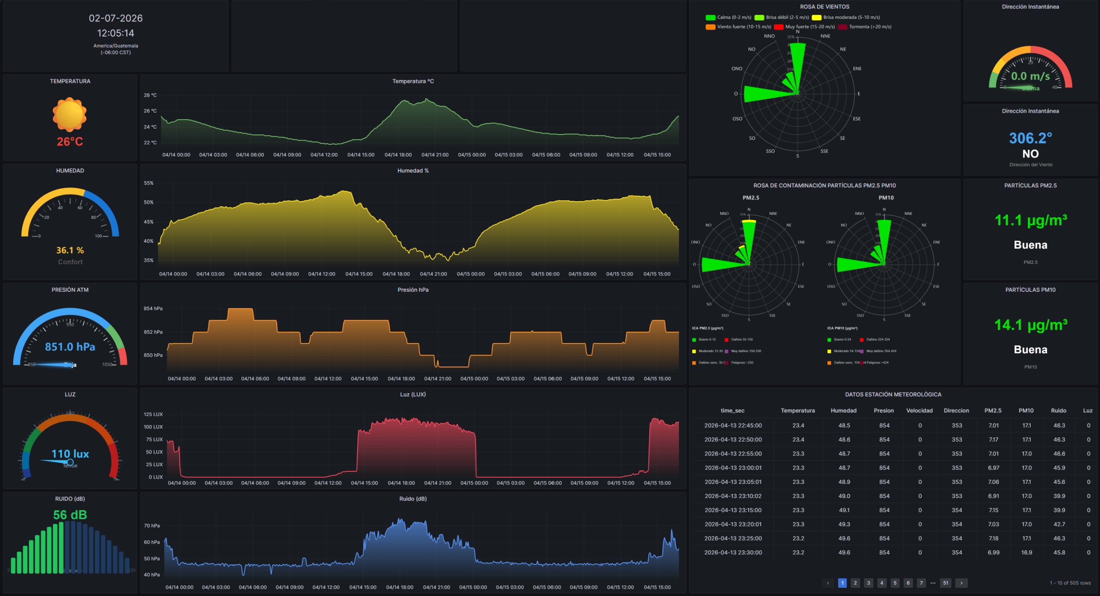1100x596 pixels.
Task: Select page 7 in table pagination
Action: coord(921,583)
